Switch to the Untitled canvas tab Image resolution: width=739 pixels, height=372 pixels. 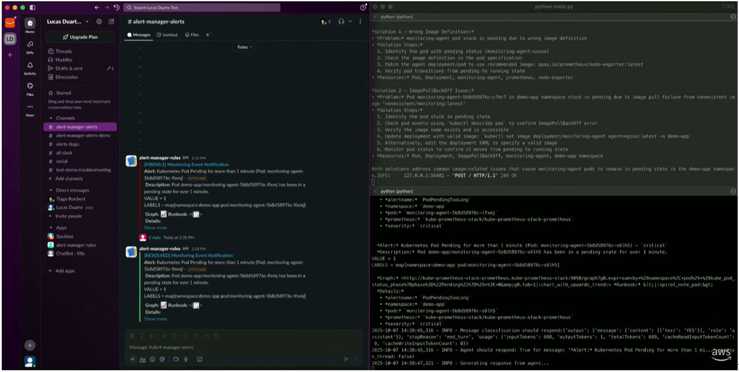(x=167, y=35)
